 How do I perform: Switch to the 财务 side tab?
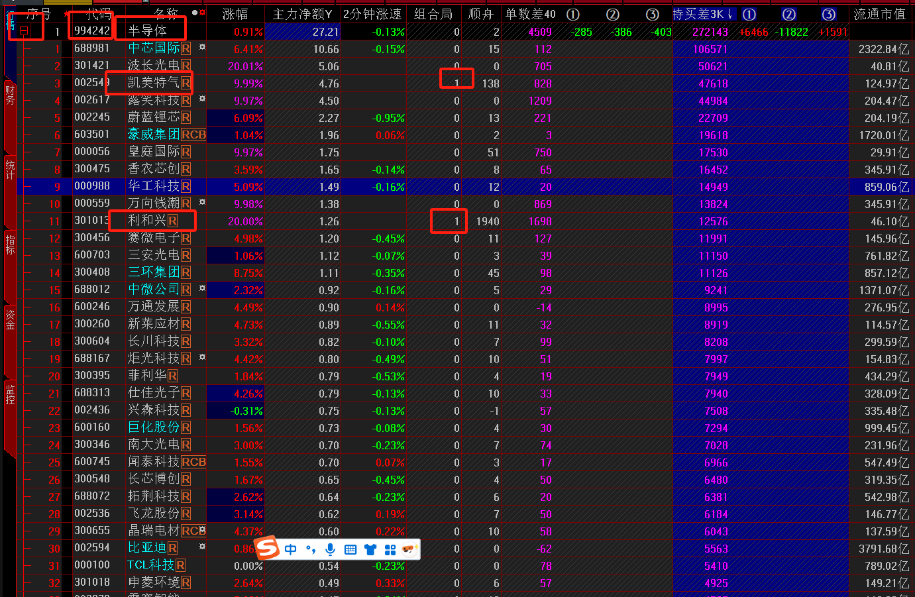[10, 95]
